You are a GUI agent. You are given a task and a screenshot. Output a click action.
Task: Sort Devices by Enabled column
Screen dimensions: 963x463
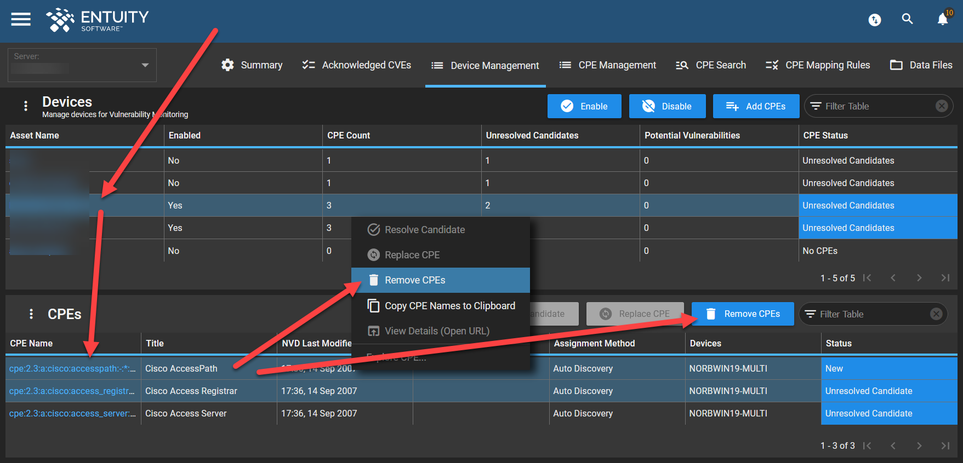(243, 135)
